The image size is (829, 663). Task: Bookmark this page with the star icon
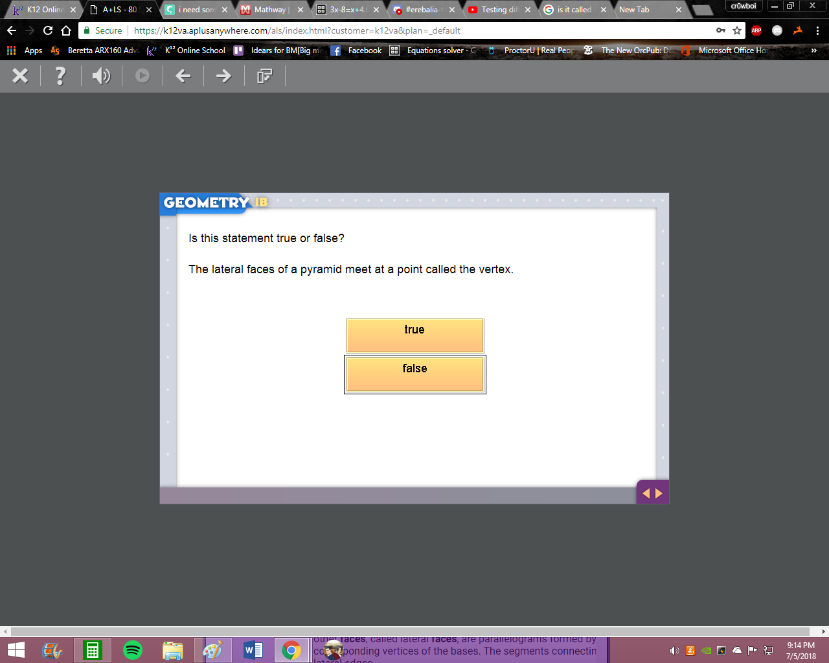click(737, 30)
